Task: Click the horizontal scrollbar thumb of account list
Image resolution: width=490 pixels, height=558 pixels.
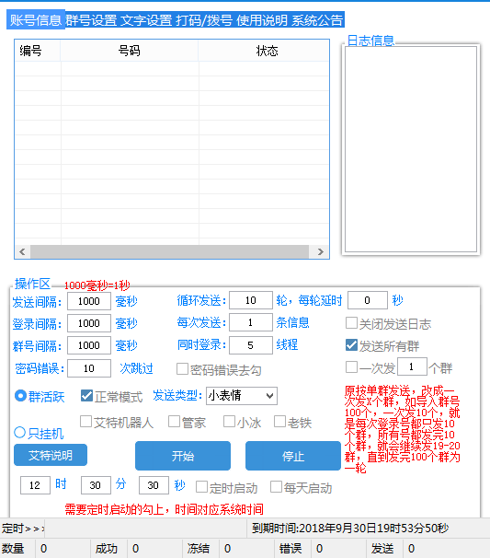Action: [x=169, y=251]
